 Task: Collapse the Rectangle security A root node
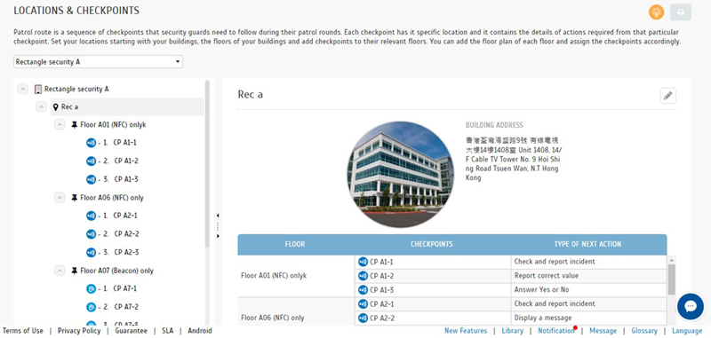(x=23, y=89)
